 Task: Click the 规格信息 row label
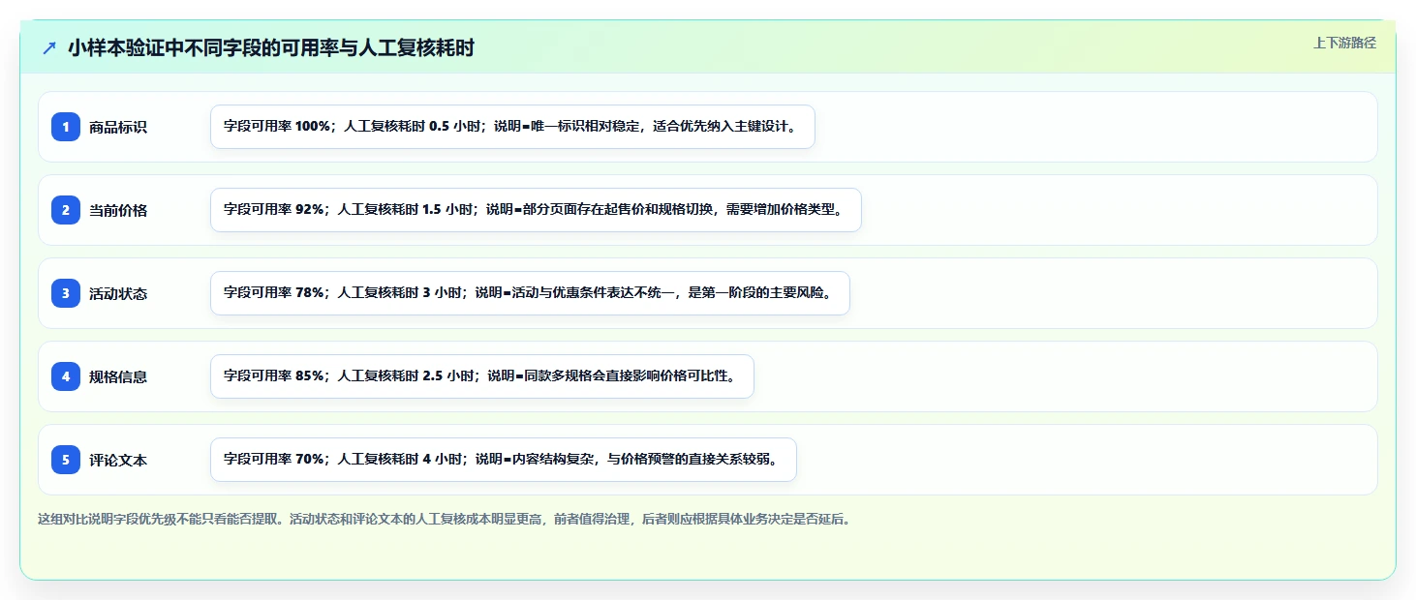tap(118, 376)
